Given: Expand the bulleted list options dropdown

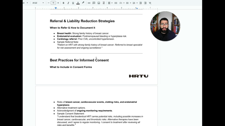Looking at the screenshot, I should [130, 3].
